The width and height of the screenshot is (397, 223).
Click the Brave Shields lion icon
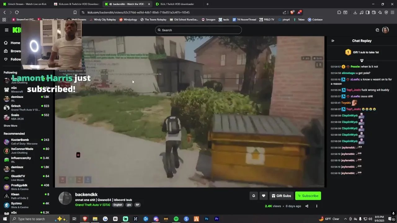pyautogui.click(x=292, y=12)
